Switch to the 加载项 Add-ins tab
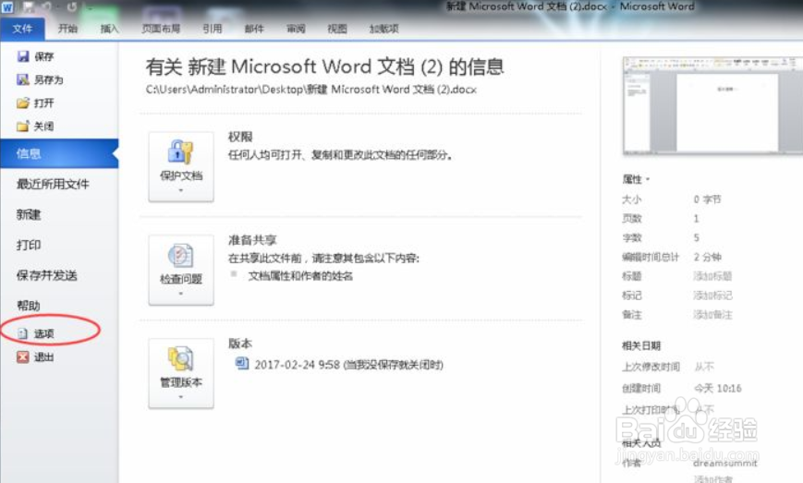The height and width of the screenshot is (483, 803). pyautogui.click(x=383, y=29)
